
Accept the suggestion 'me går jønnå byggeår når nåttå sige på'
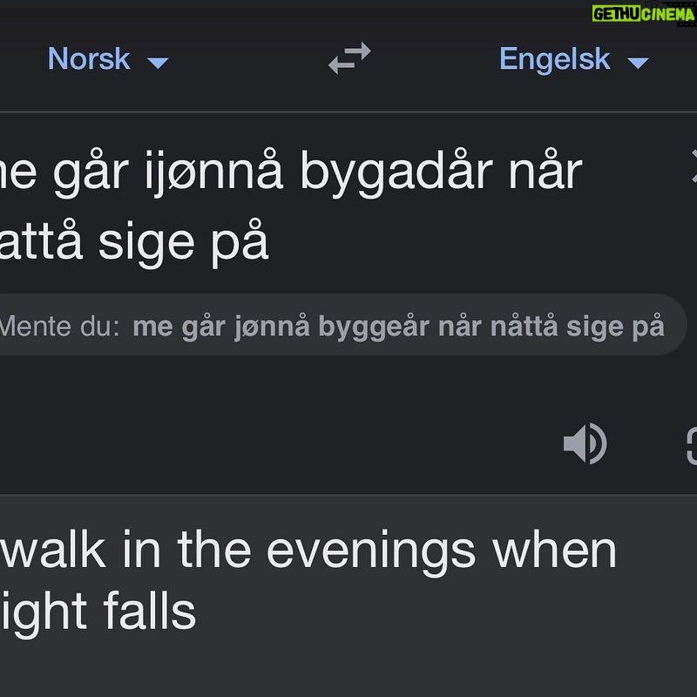coord(398,327)
